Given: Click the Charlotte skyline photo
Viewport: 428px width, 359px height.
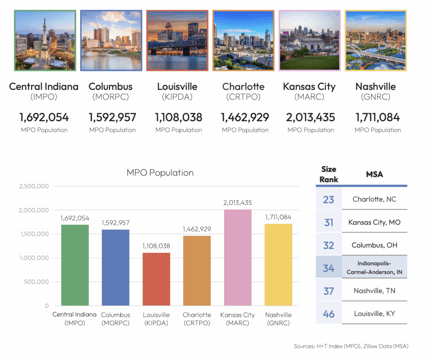Looking at the screenshot, I should [243, 41].
